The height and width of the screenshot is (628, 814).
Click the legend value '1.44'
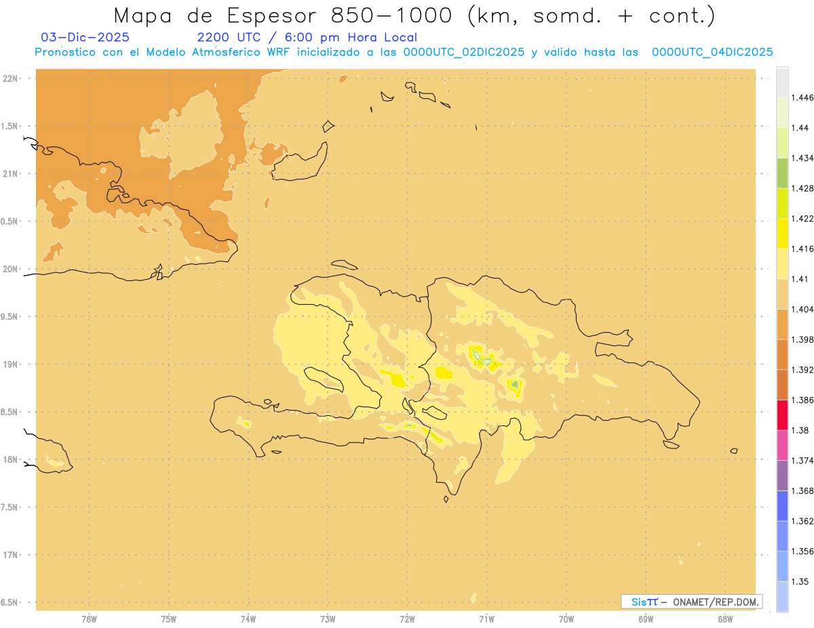pyautogui.click(x=800, y=128)
